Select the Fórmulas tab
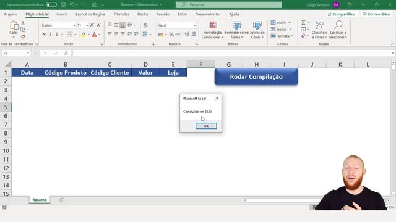The width and height of the screenshot is (396, 222). 121,14
